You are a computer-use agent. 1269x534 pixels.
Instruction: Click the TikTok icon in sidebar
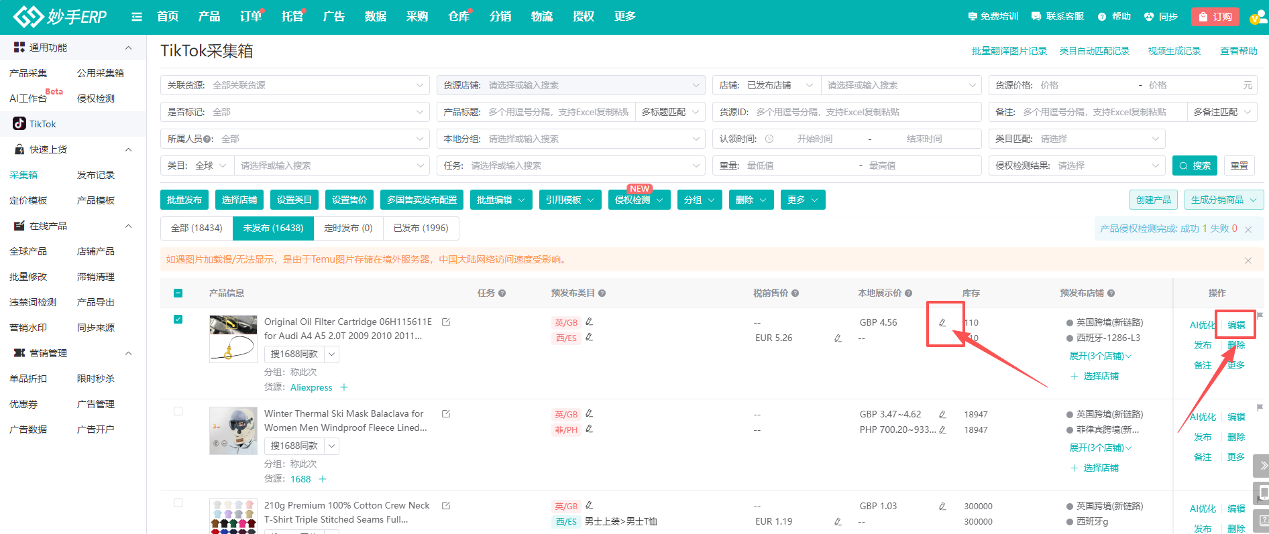[x=19, y=124]
